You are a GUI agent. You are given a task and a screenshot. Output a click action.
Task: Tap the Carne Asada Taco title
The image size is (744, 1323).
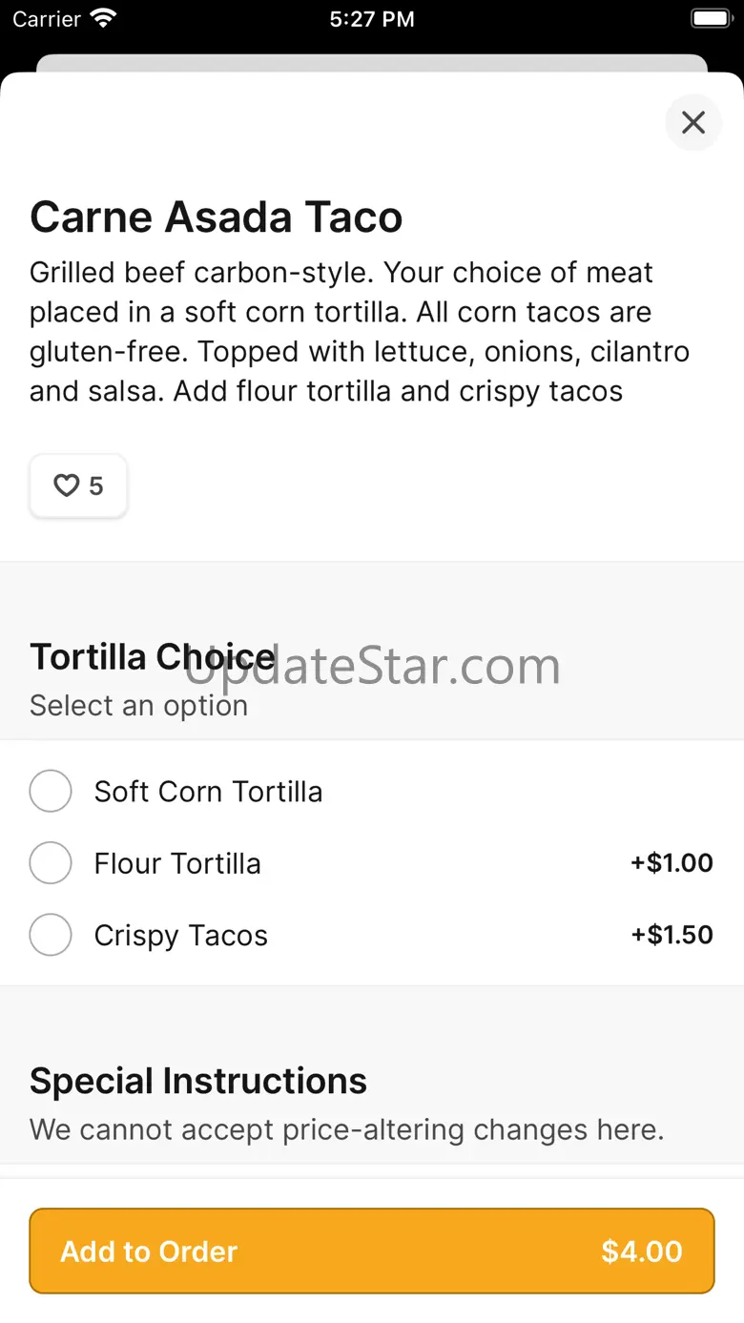click(217, 217)
